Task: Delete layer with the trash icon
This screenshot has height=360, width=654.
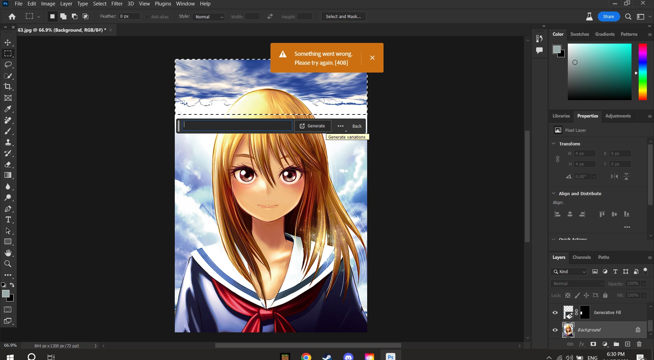Action: click(x=639, y=344)
